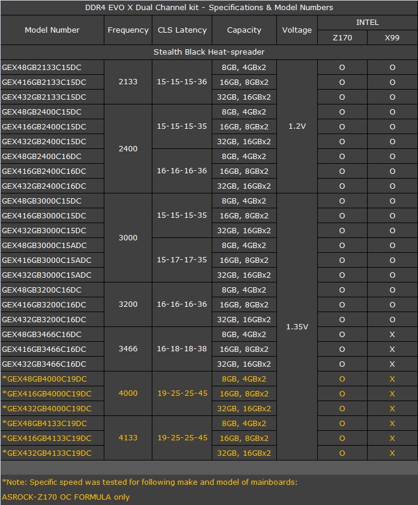Select the 3466 frequency cell

(x=128, y=350)
